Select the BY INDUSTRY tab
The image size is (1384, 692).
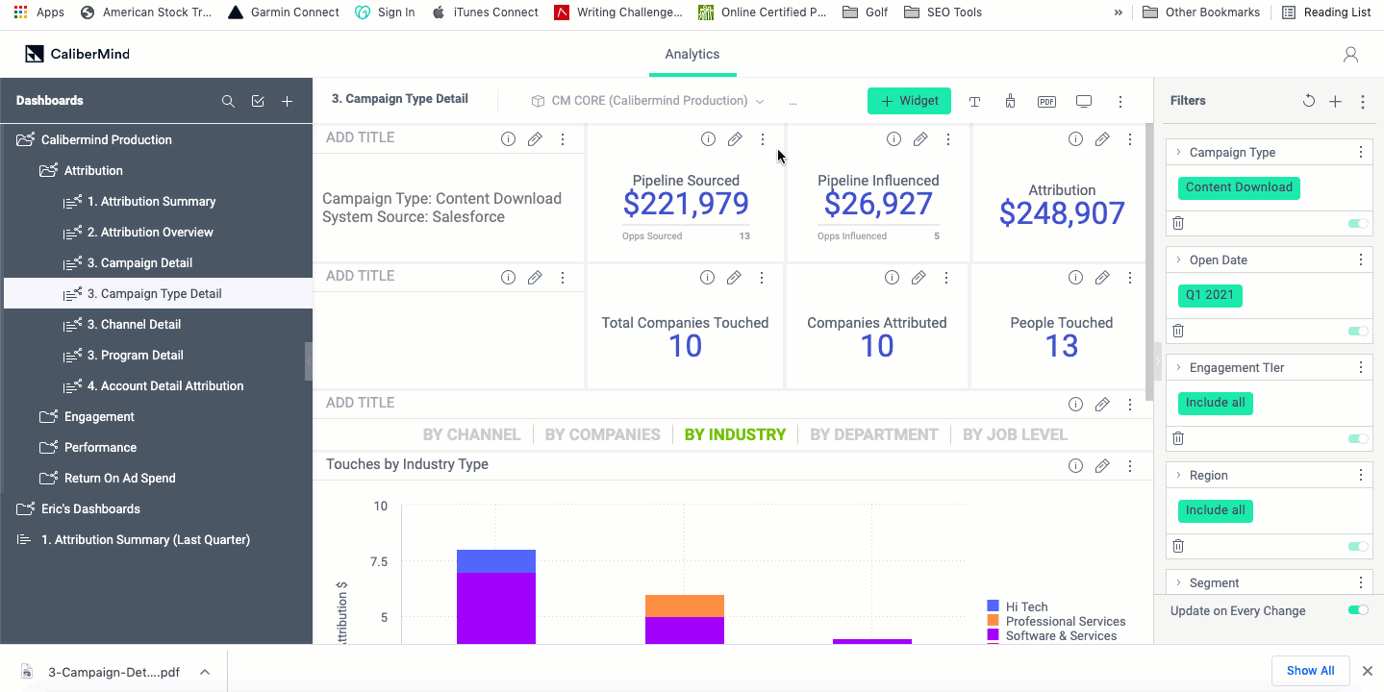point(735,434)
